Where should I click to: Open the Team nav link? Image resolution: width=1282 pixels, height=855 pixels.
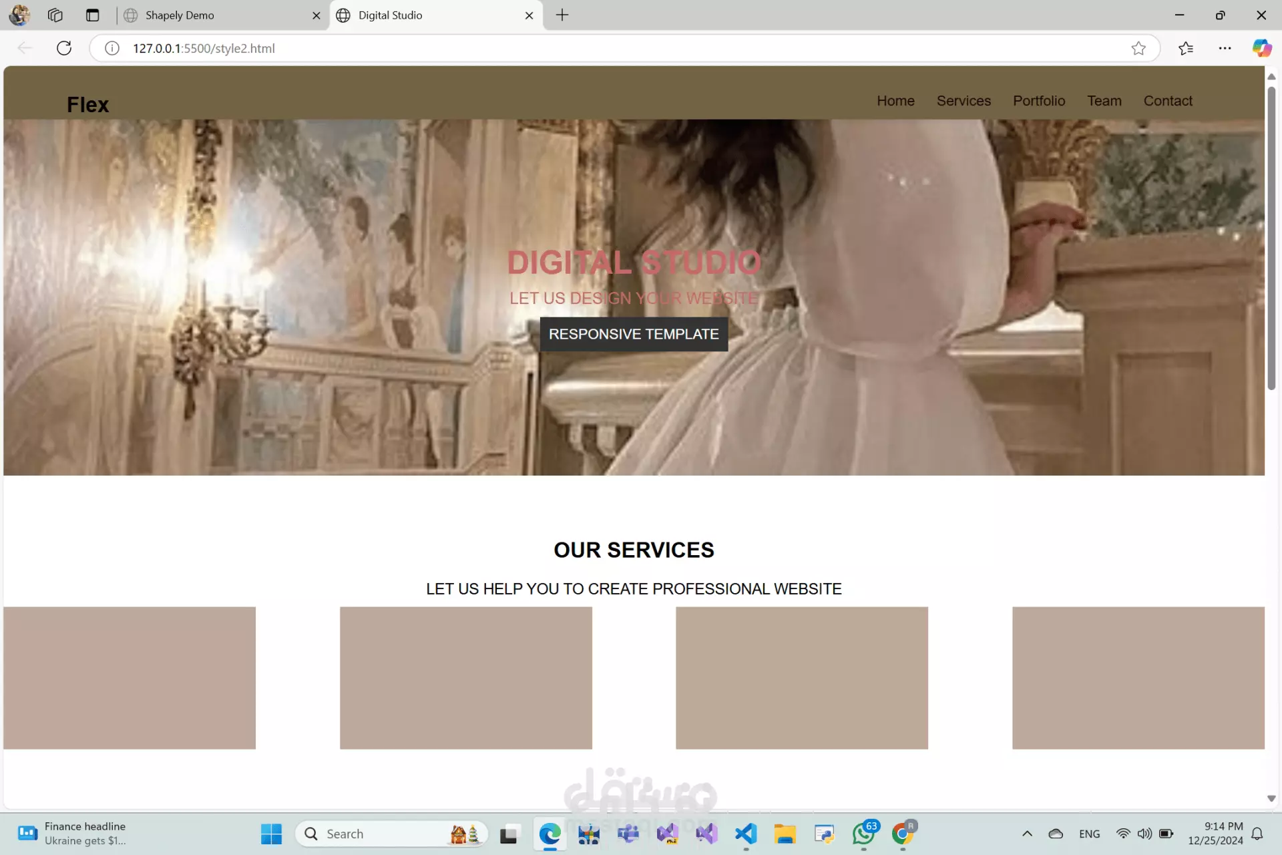click(1104, 101)
